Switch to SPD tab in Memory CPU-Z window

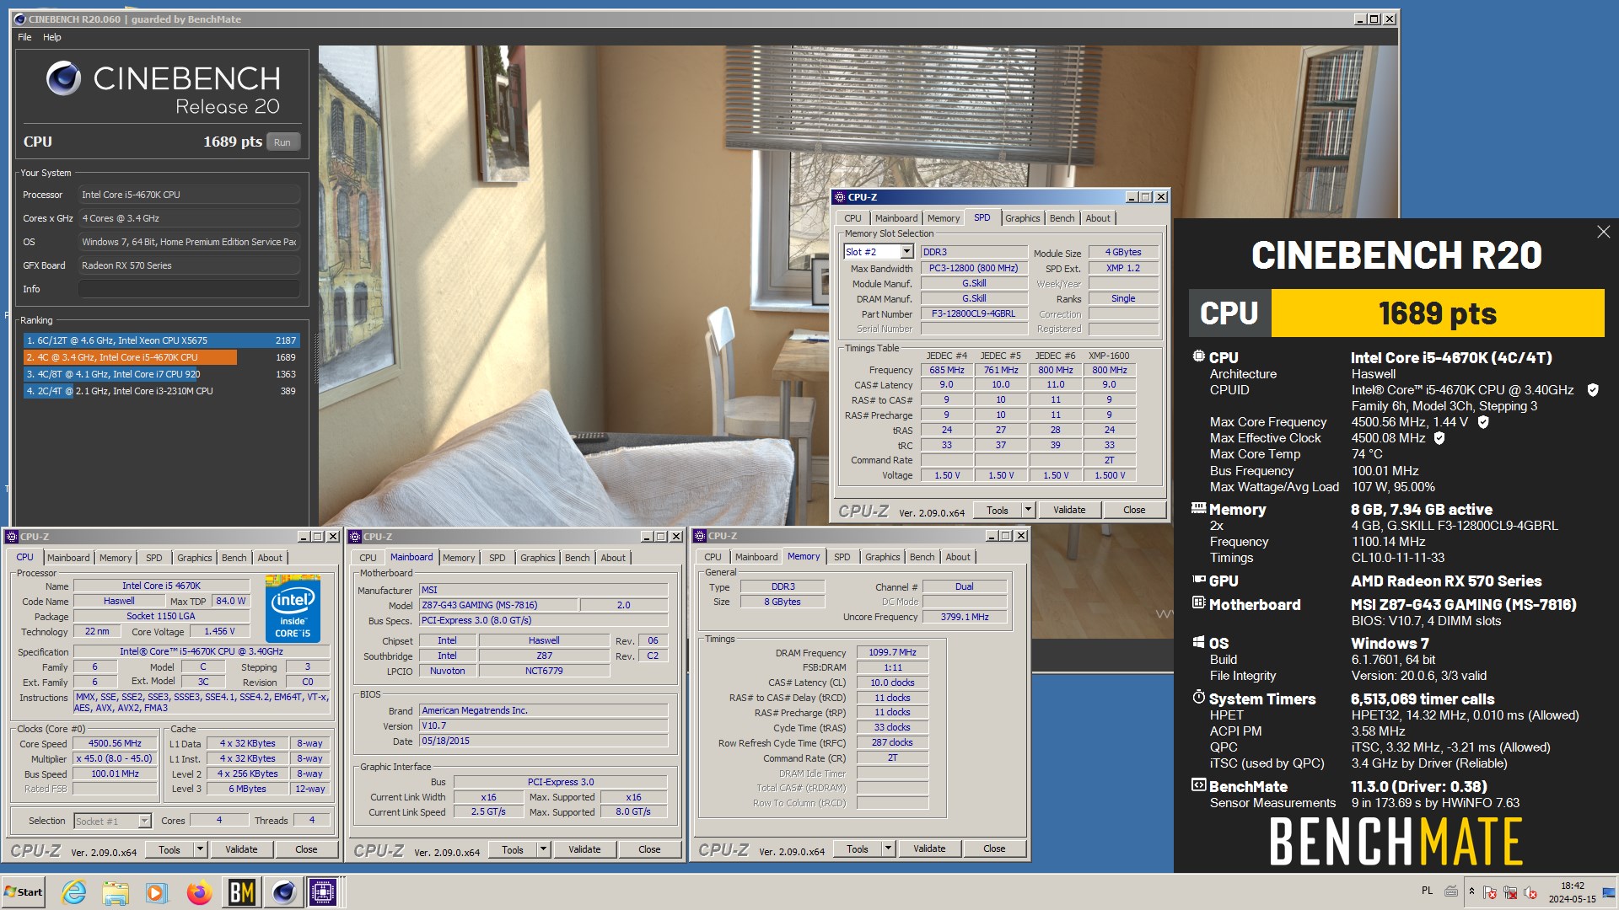842,557
